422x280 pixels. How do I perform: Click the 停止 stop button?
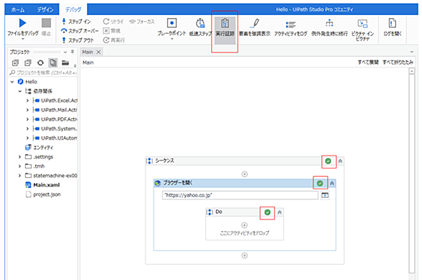[x=46, y=27]
